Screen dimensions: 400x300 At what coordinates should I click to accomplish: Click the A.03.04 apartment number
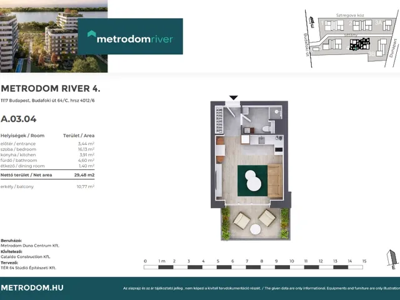tap(19, 118)
